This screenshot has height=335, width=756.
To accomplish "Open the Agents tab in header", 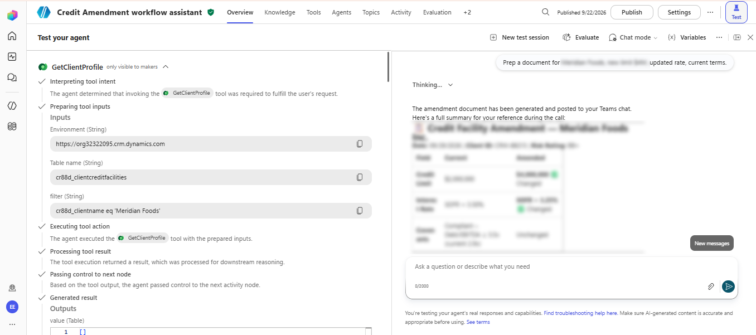I will [342, 12].
